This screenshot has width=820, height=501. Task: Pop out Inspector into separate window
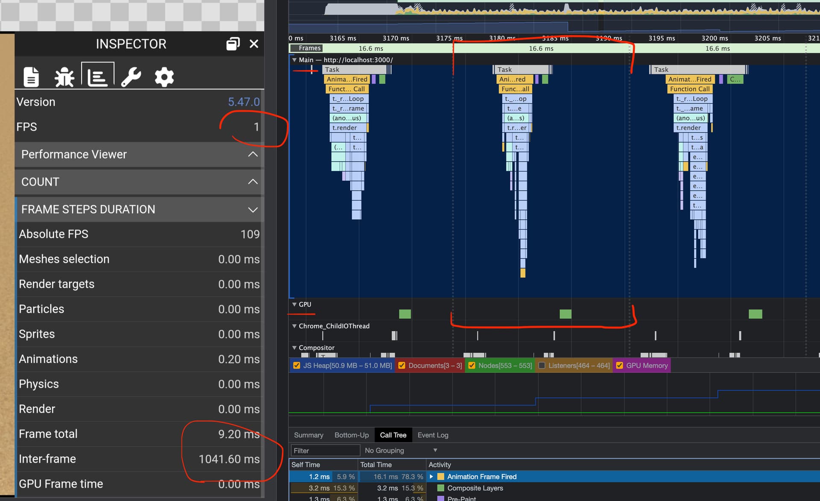[x=233, y=44]
